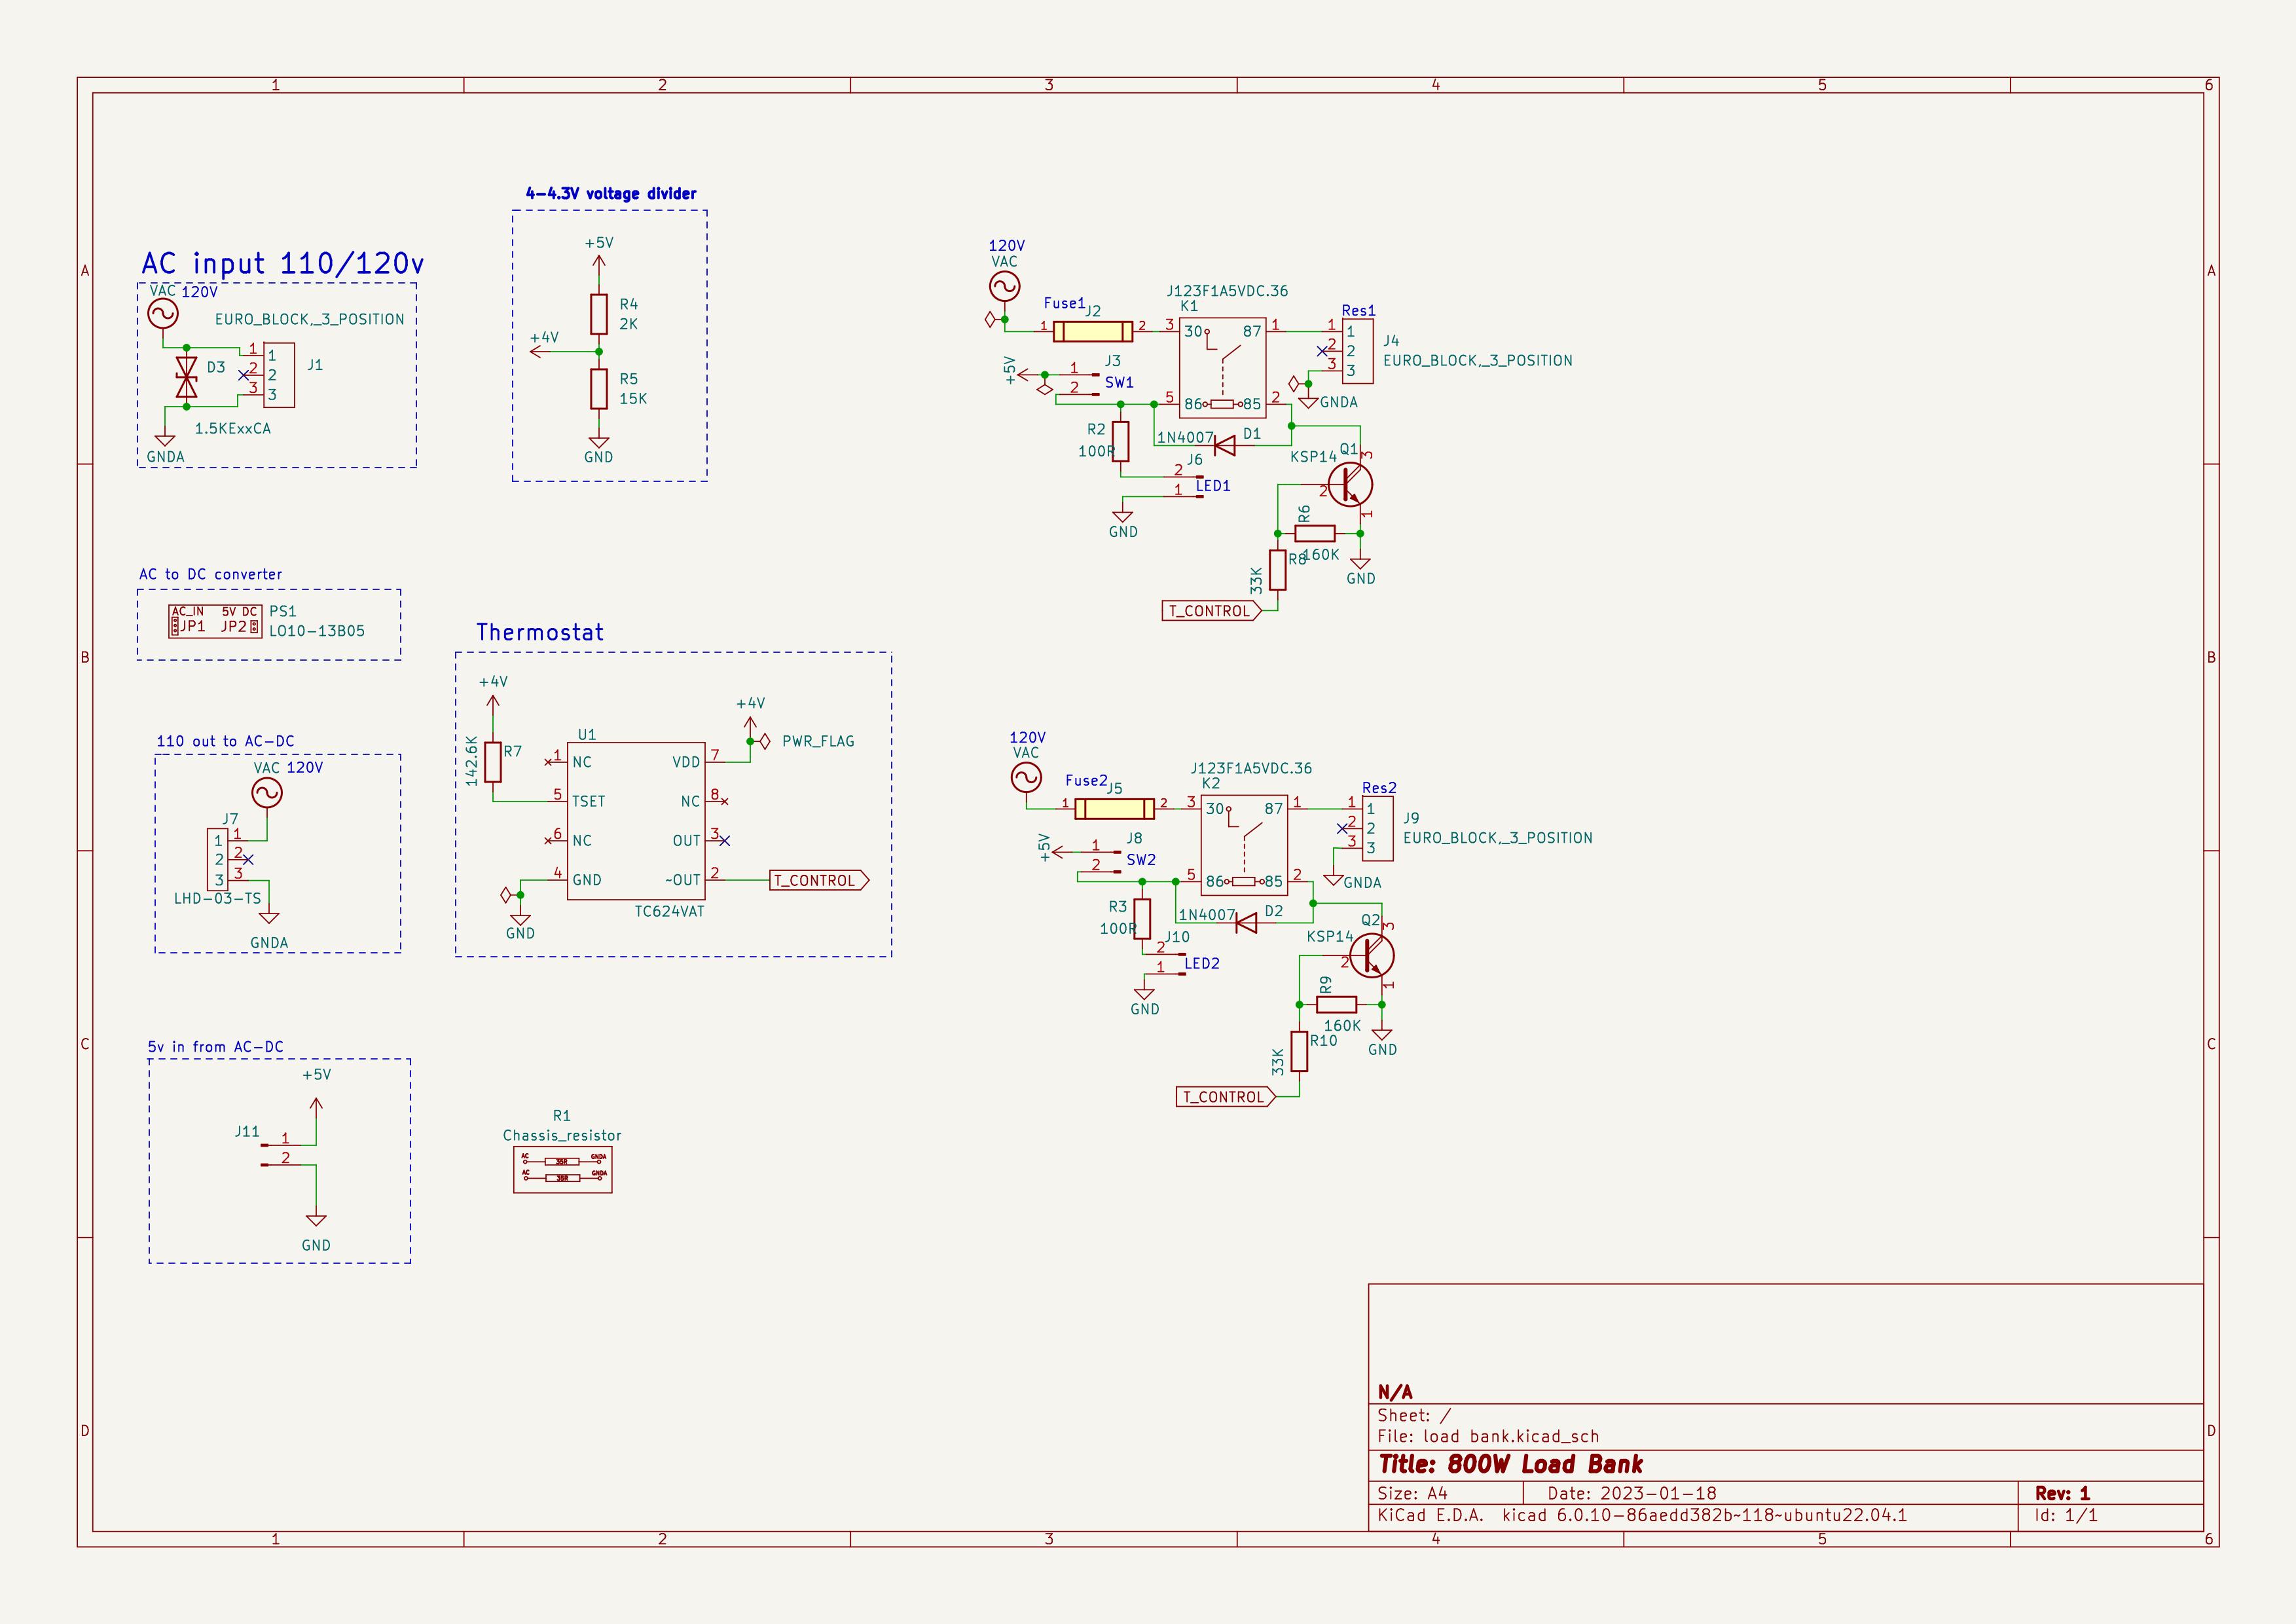2296x1624 pixels.
Task: Click the Fuse2 fuse holder symbol
Action: (x=1114, y=808)
